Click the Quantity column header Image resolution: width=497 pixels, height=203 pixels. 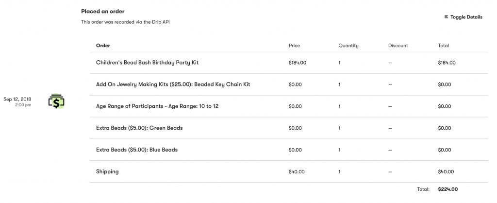point(348,46)
